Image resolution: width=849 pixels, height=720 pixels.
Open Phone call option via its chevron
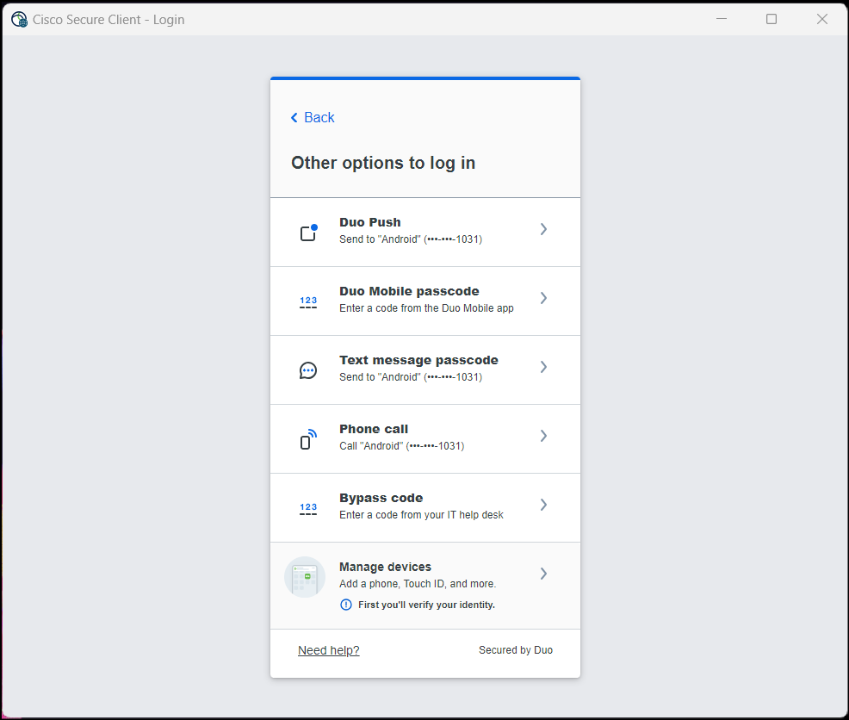(x=543, y=436)
